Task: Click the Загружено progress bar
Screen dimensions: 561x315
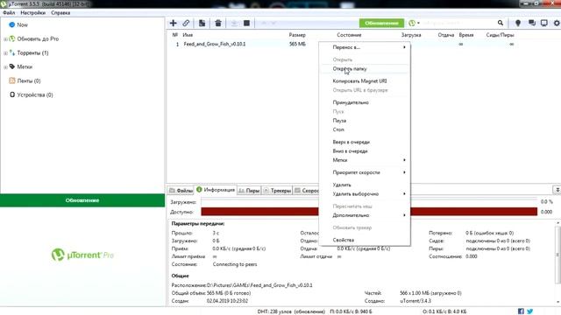Action: [259, 202]
